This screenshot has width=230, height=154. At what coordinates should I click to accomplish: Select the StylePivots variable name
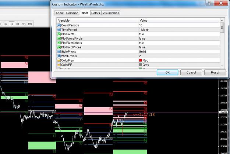[68, 52]
